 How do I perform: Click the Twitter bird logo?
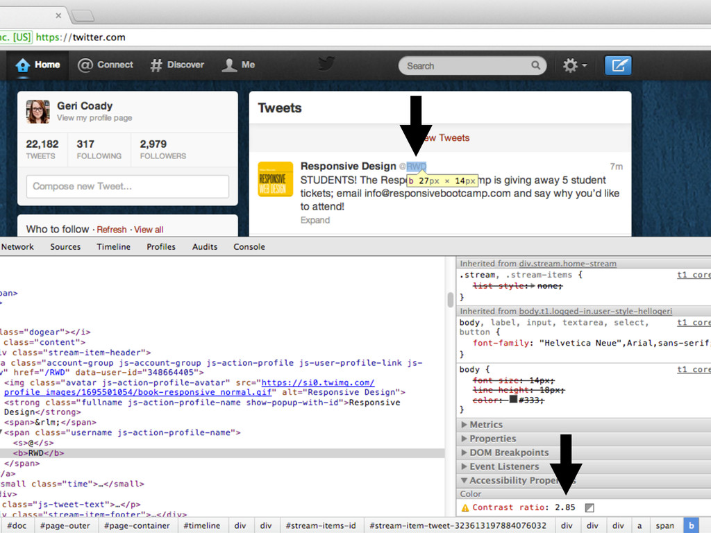pyautogui.click(x=326, y=63)
